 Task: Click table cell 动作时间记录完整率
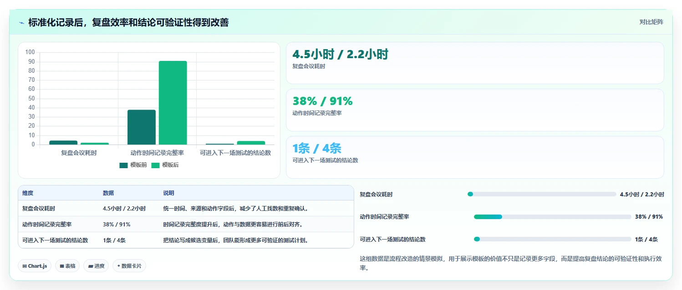[x=47, y=225]
